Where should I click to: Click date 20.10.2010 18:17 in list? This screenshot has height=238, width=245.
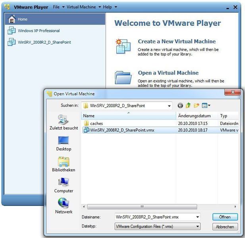193,130
